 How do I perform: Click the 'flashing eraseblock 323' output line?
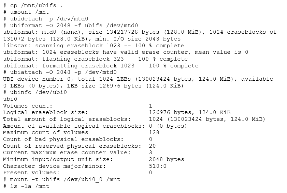tap(96, 59)
